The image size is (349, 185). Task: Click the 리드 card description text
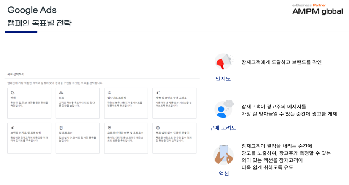click(77, 104)
